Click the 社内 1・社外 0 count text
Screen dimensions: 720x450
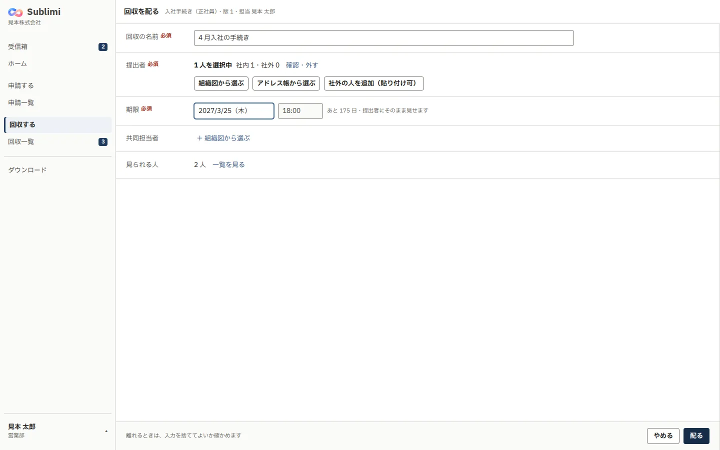pyautogui.click(x=257, y=65)
